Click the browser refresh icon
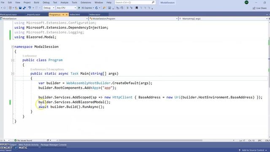The image size is (270, 152). (97, 8)
